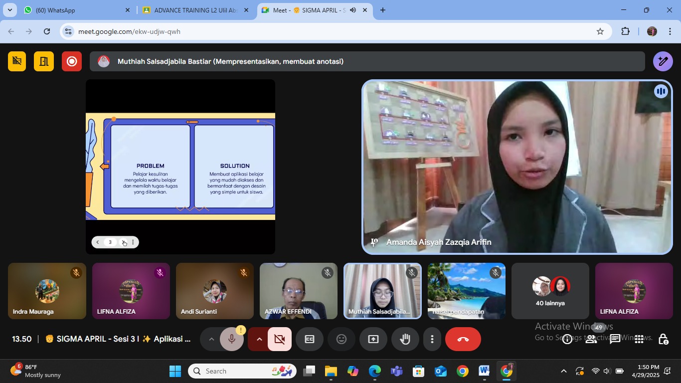Expand the audio settings chevron
The height and width of the screenshot is (383, 681).
[x=211, y=339]
